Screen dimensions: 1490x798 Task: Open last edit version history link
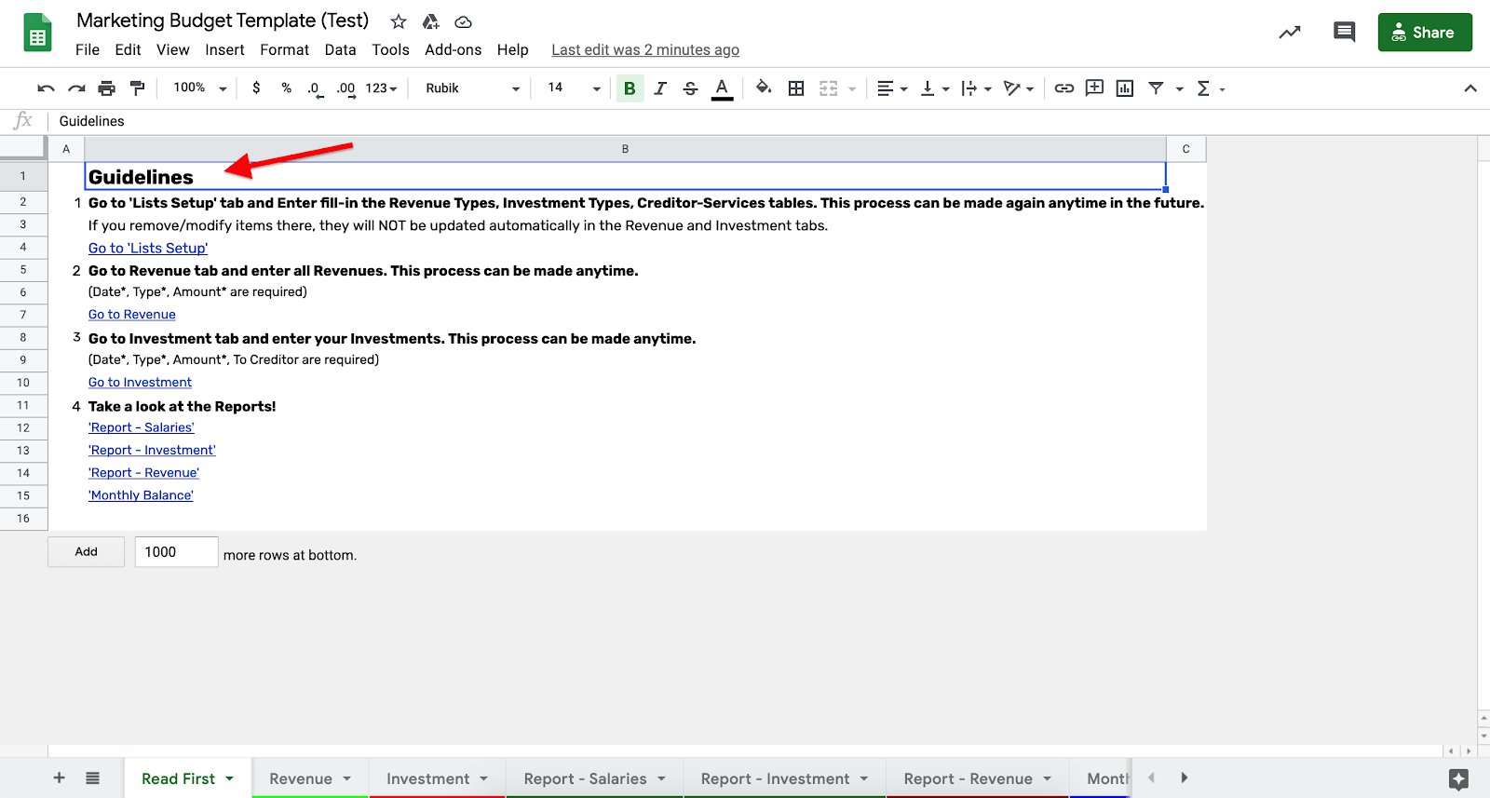tap(645, 50)
